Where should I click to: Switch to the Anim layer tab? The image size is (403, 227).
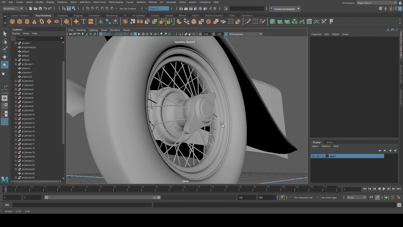pyautogui.click(x=329, y=142)
